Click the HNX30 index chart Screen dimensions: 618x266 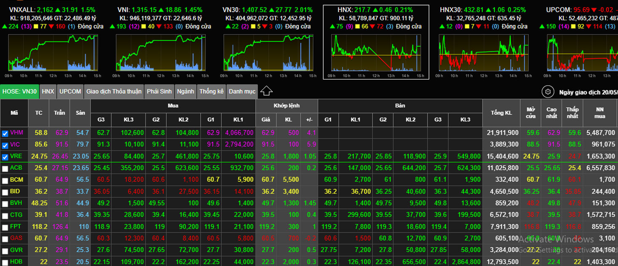(484, 53)
